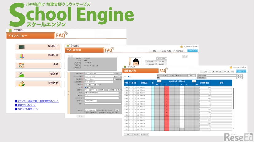Open 教科担当 via its books icon

(x=22, y=56)
